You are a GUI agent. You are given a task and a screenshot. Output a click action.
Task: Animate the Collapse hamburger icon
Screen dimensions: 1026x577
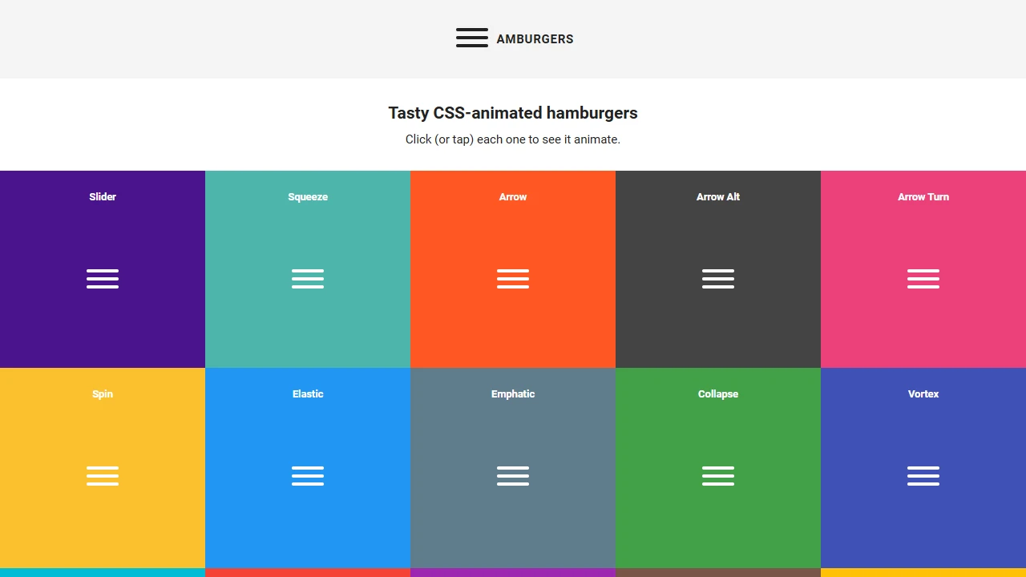(718, 476)
